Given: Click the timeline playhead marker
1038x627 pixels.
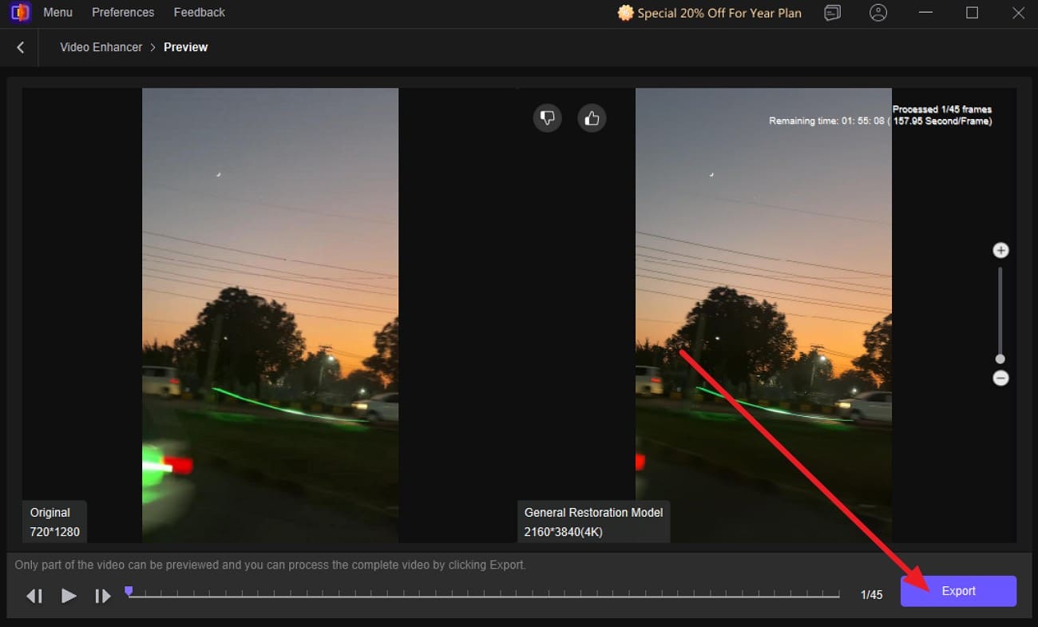Looking at the screenshot, I should (129, 591).
